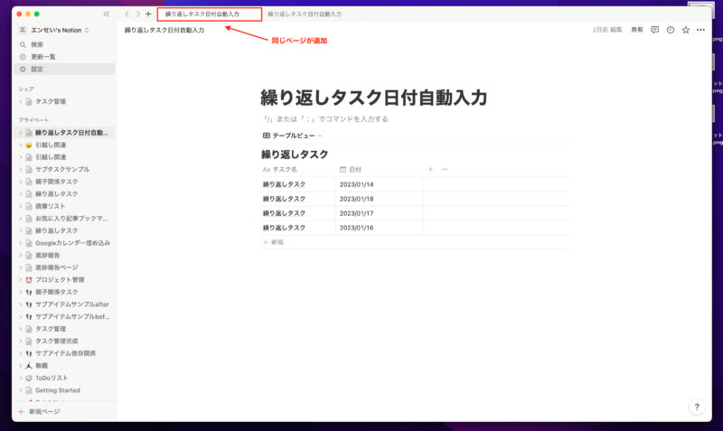Add a property column with the plus icon

(x=430, y=169)
